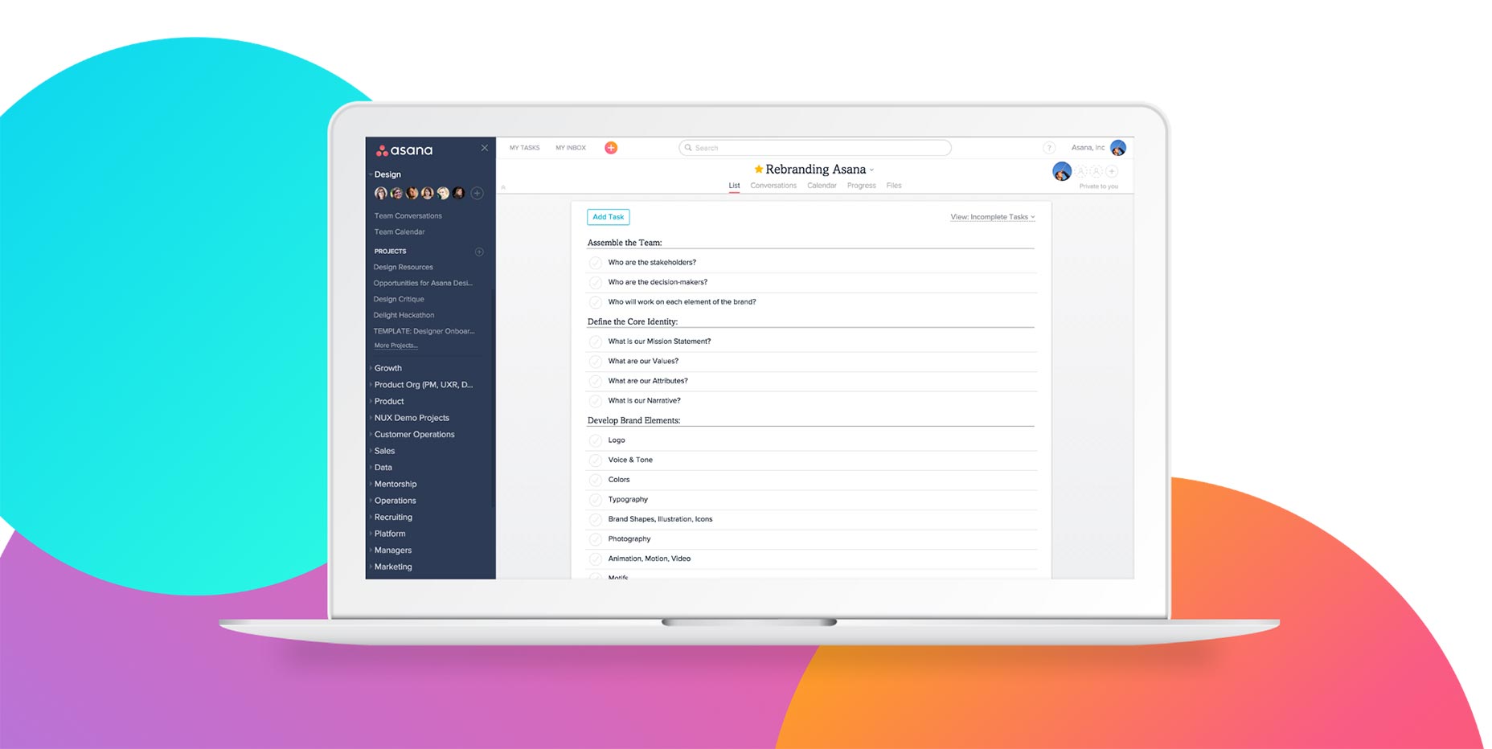
Task: Open Team Calendar in the sidebar
Action: pyautogui.click(x=400, y=232)
